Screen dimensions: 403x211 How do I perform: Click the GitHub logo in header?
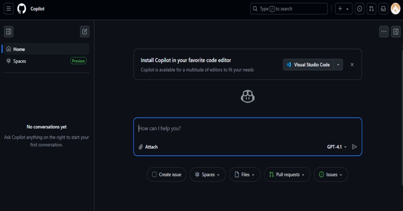tap(22, 9)
